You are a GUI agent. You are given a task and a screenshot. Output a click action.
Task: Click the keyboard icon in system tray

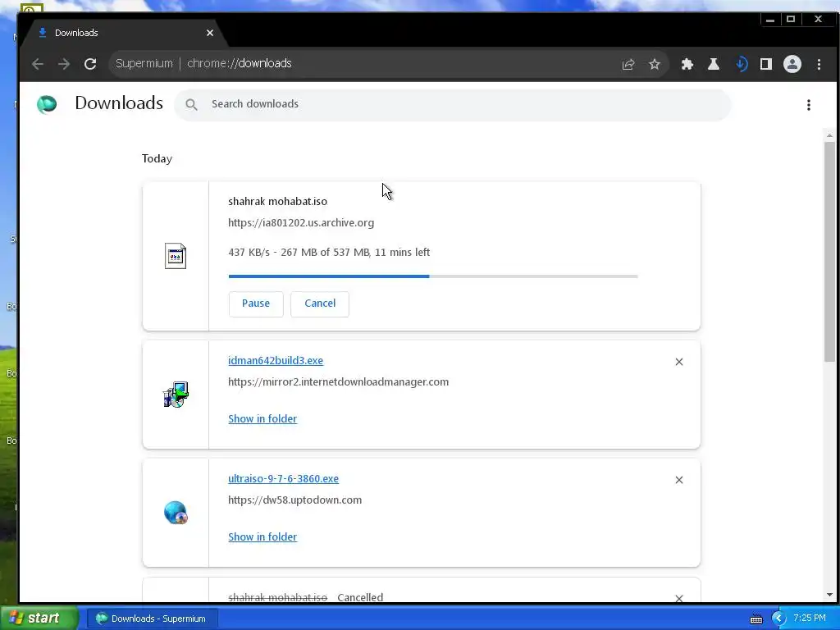756,619
